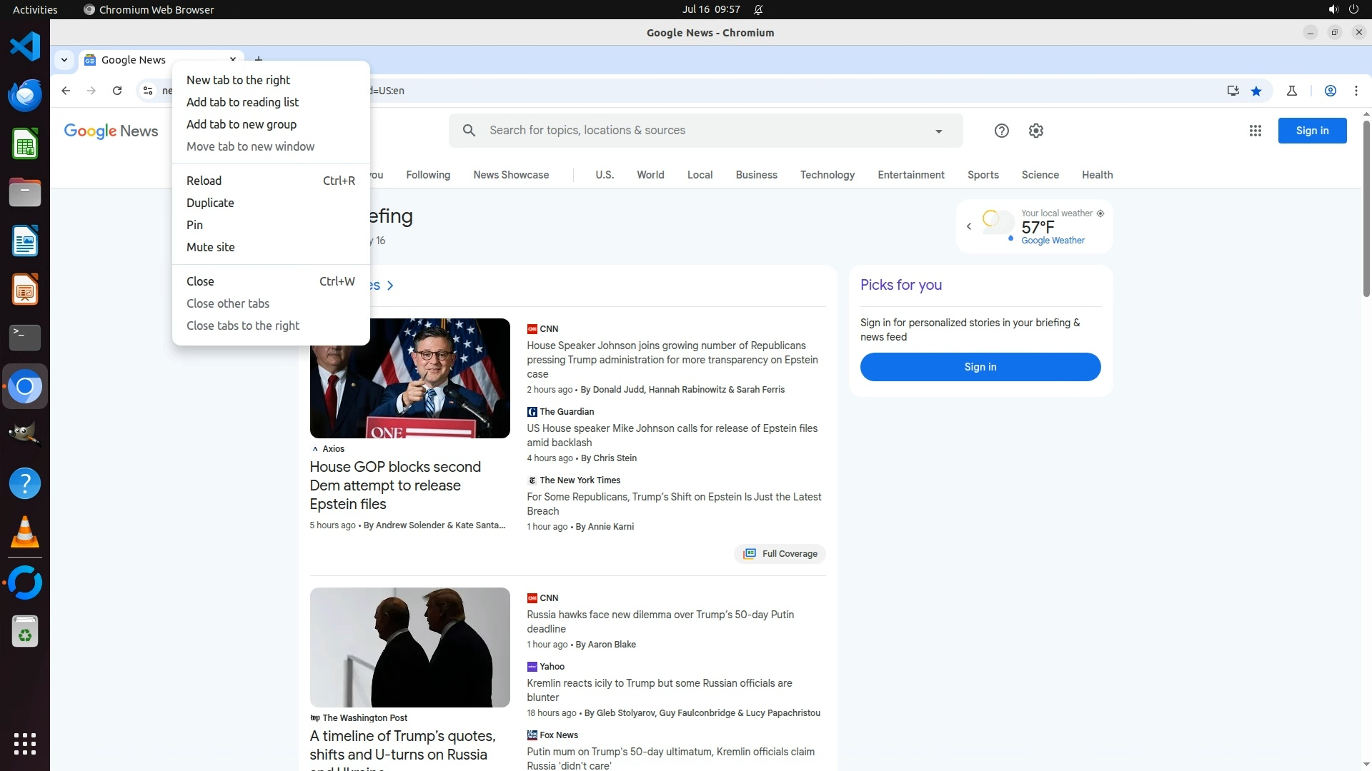Click the Full Coverage button
Screen dimensions: 1372x771
(780, 554)
